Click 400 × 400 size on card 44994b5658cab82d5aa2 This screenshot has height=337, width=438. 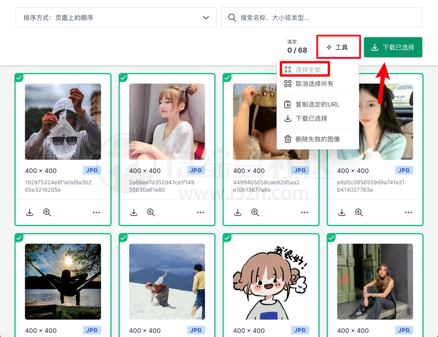point(249,171)
